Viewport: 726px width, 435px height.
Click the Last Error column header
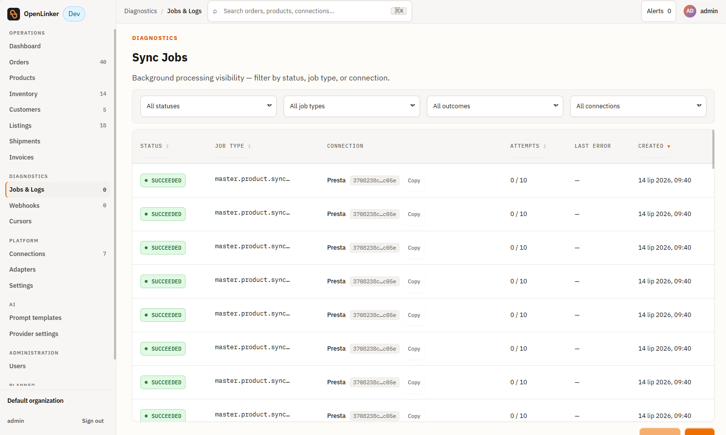point(592,146)
